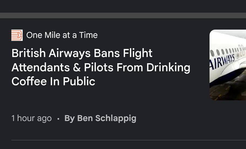Screen dimensions: 246x149
Task: Click the word 'Public' in the headline
Action: point(79,81)
